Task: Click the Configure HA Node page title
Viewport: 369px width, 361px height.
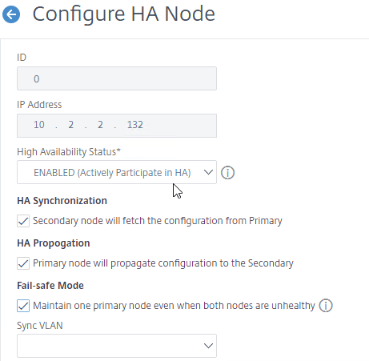Action: pos(124,14)
